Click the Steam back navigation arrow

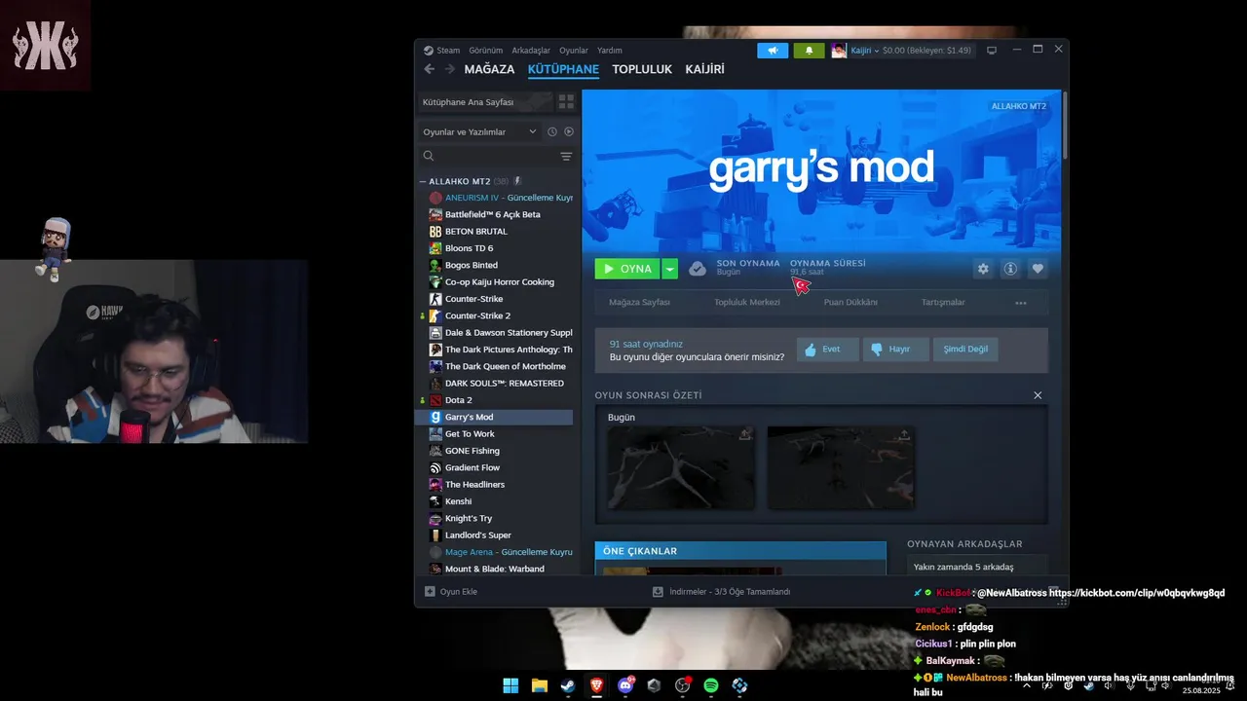(x=430, y=69)
